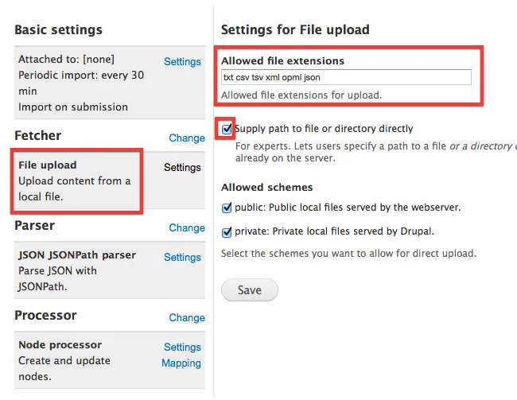The width and height of the screenshot is (517, 400).
Task: Click Change link beside Fetcher heading
Action: [x=187, y=138]
